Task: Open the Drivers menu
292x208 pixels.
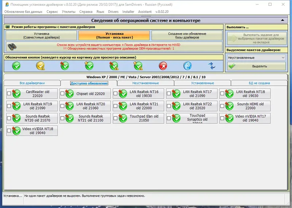Action: (113, 12)
